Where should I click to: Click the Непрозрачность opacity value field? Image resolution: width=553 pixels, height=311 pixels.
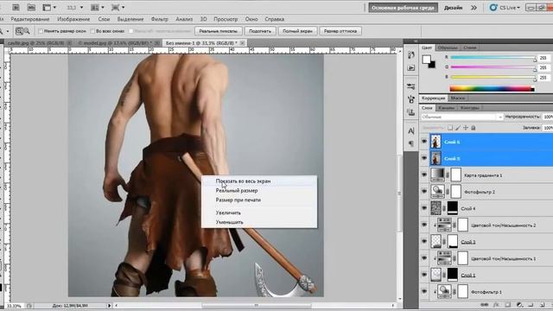tap(548, 117)
